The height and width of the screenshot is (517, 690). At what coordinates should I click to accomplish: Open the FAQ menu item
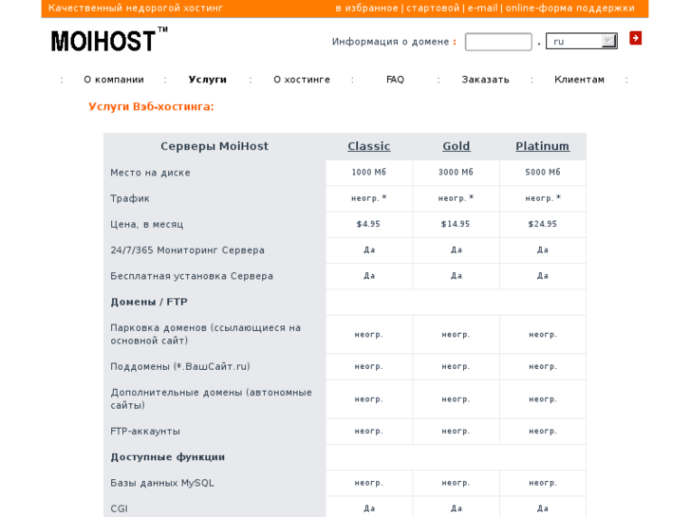(395, 80)
